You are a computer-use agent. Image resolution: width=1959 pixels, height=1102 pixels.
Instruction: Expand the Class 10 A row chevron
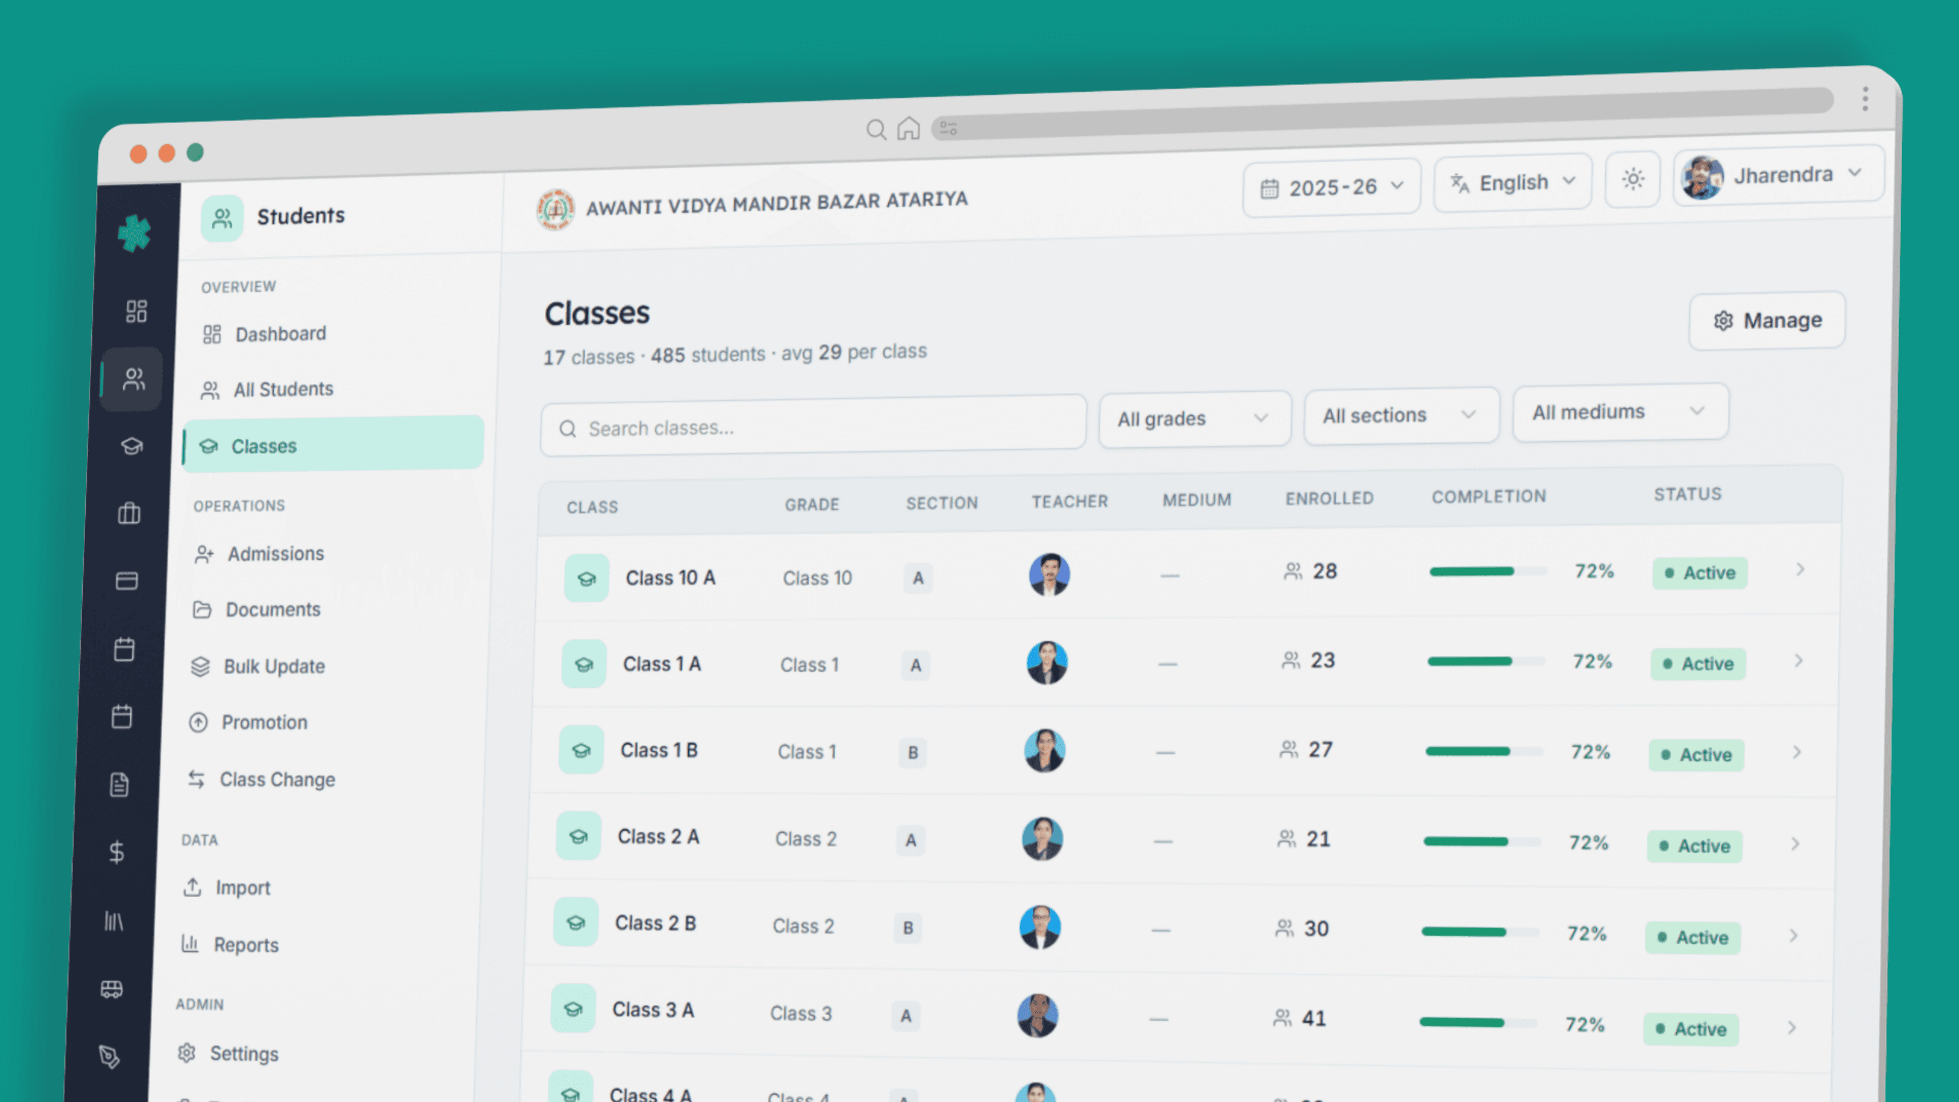[1800, 569]
